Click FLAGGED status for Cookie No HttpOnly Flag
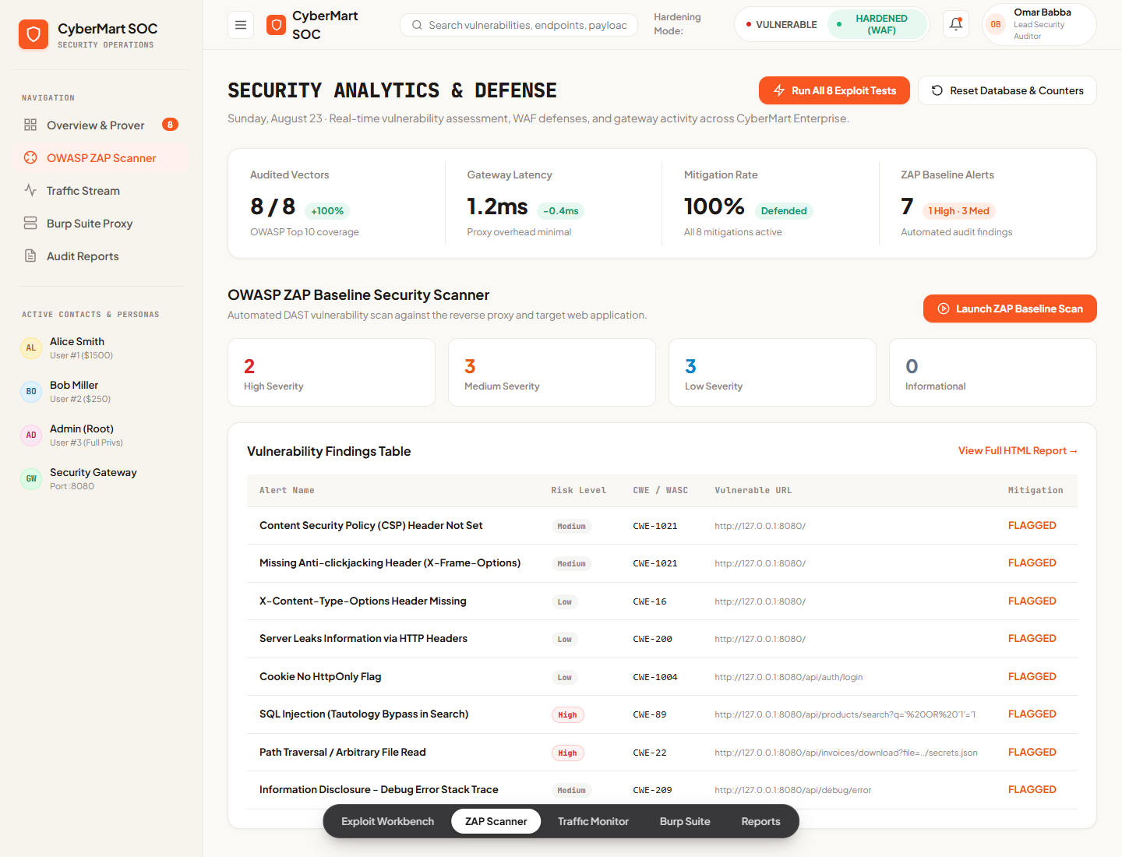Viewport: 1122px width, 857px height. click(1032, 676)
